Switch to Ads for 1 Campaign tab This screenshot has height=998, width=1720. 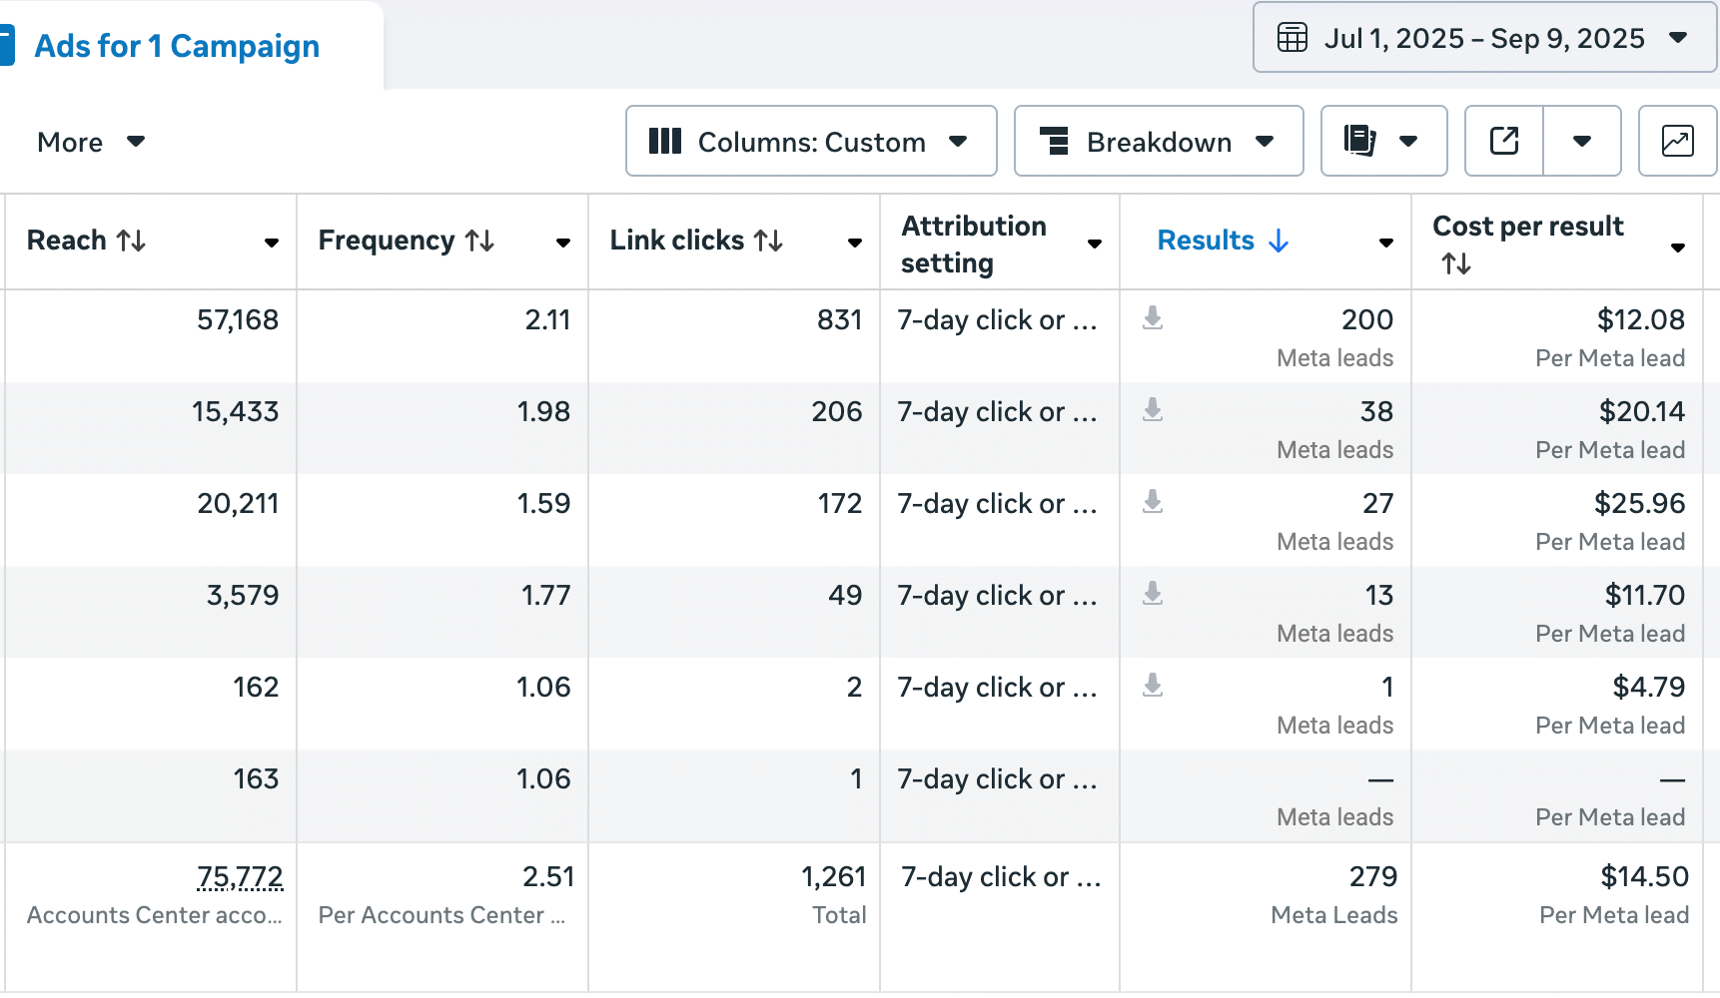(x=177, y=46)
